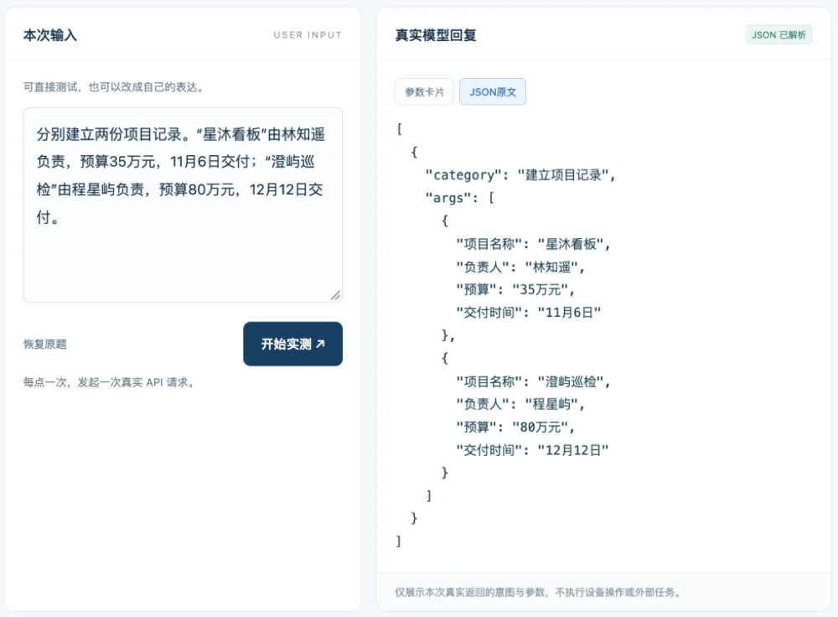Click the JSON line "args": [
The image size is (838, 617).
(x=460, y=198)
